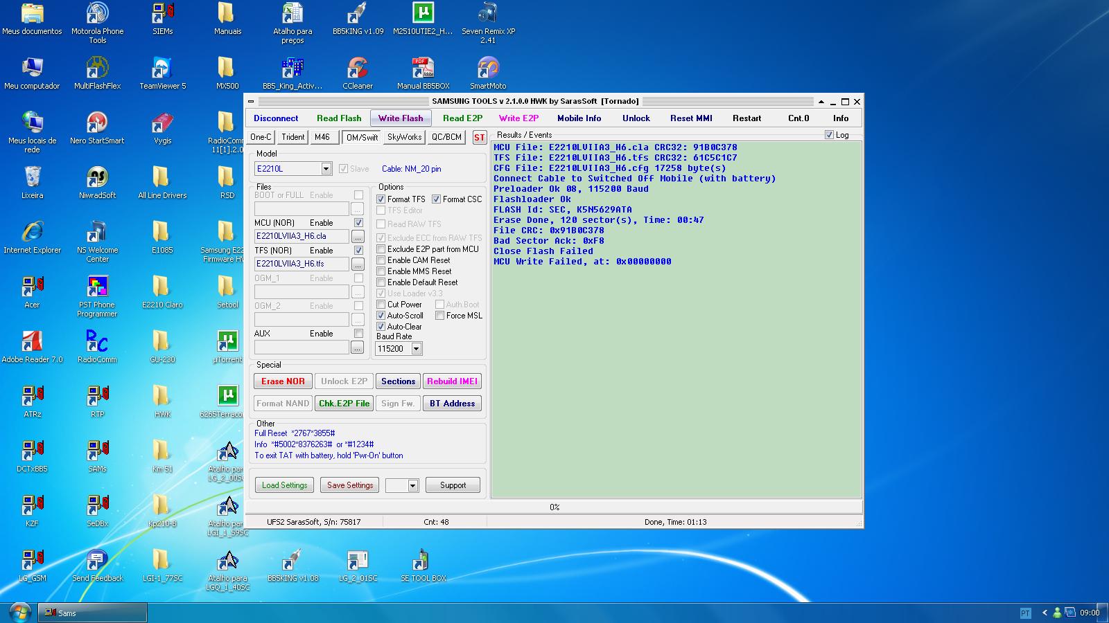Click the Sams taskbar button
Viewport: 1109px width, 623px height.
[92, 613]
